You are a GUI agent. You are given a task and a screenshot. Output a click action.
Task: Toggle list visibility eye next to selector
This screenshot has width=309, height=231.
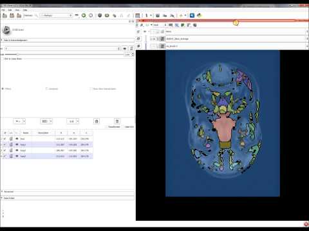(125, 49)
